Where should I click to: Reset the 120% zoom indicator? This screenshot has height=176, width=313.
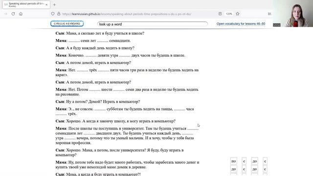[x=229, y=14]
